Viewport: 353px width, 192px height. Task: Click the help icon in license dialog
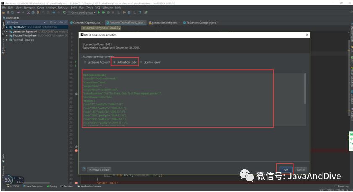pyautogui.click(x=84, y=169)
